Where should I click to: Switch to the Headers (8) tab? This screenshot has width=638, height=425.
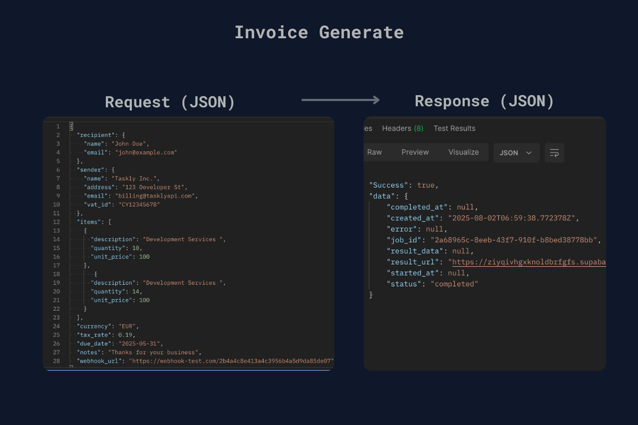(402, 128)
